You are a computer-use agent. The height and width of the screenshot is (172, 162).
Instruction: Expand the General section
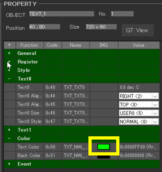click(9, 53)
